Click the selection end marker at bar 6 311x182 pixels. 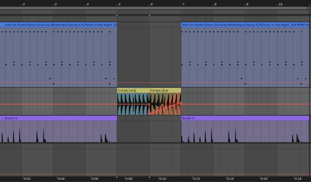pos(149,16)
